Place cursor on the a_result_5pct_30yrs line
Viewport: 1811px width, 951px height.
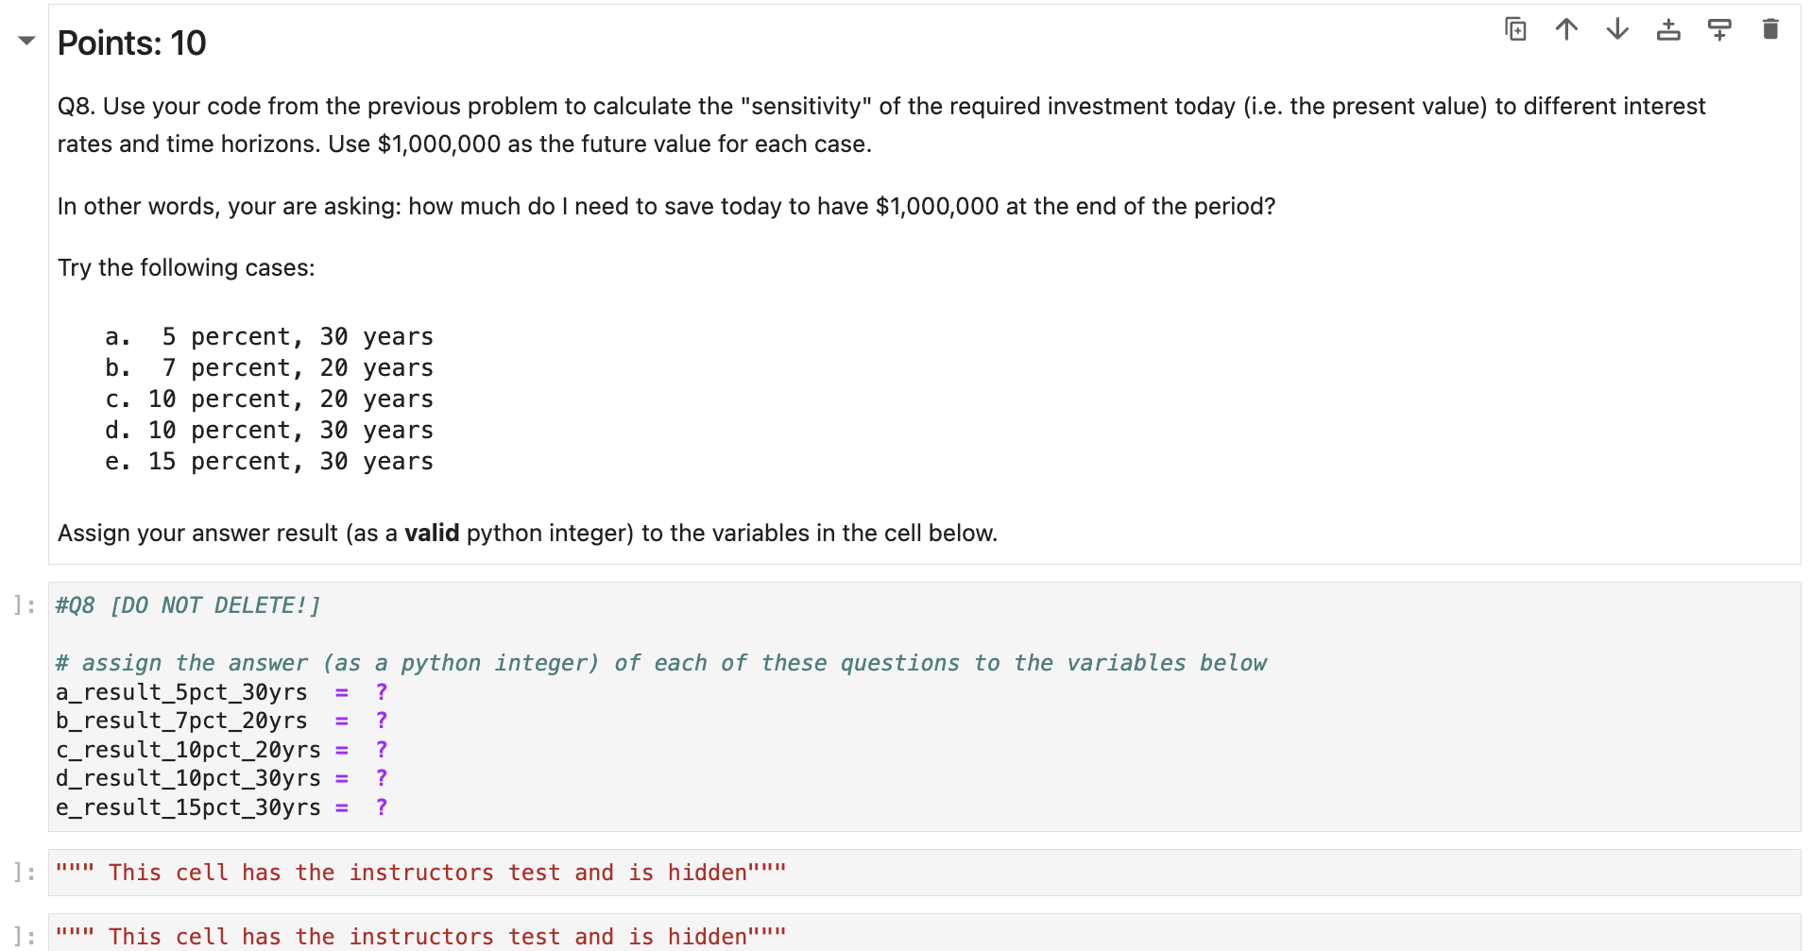[x=179, y=692]
